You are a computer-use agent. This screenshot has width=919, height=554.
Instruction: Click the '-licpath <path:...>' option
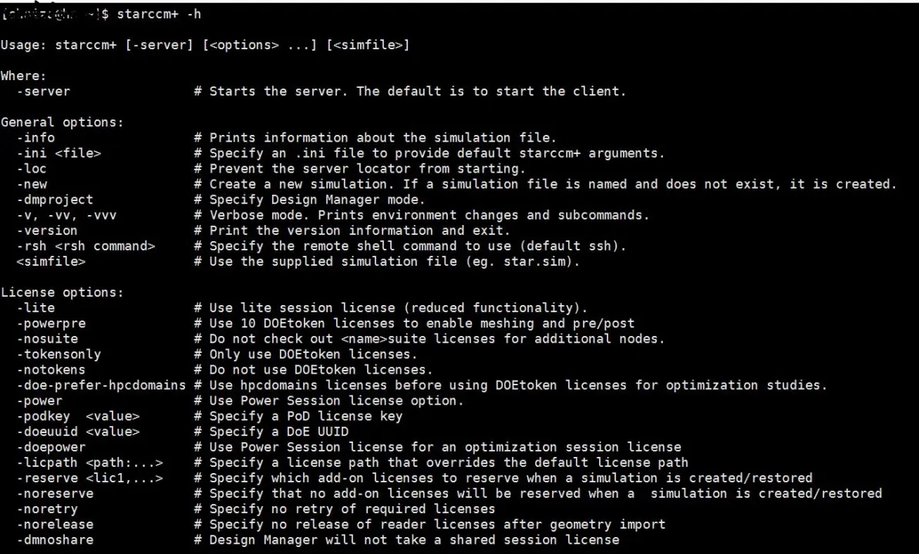(x=89, y=462)
